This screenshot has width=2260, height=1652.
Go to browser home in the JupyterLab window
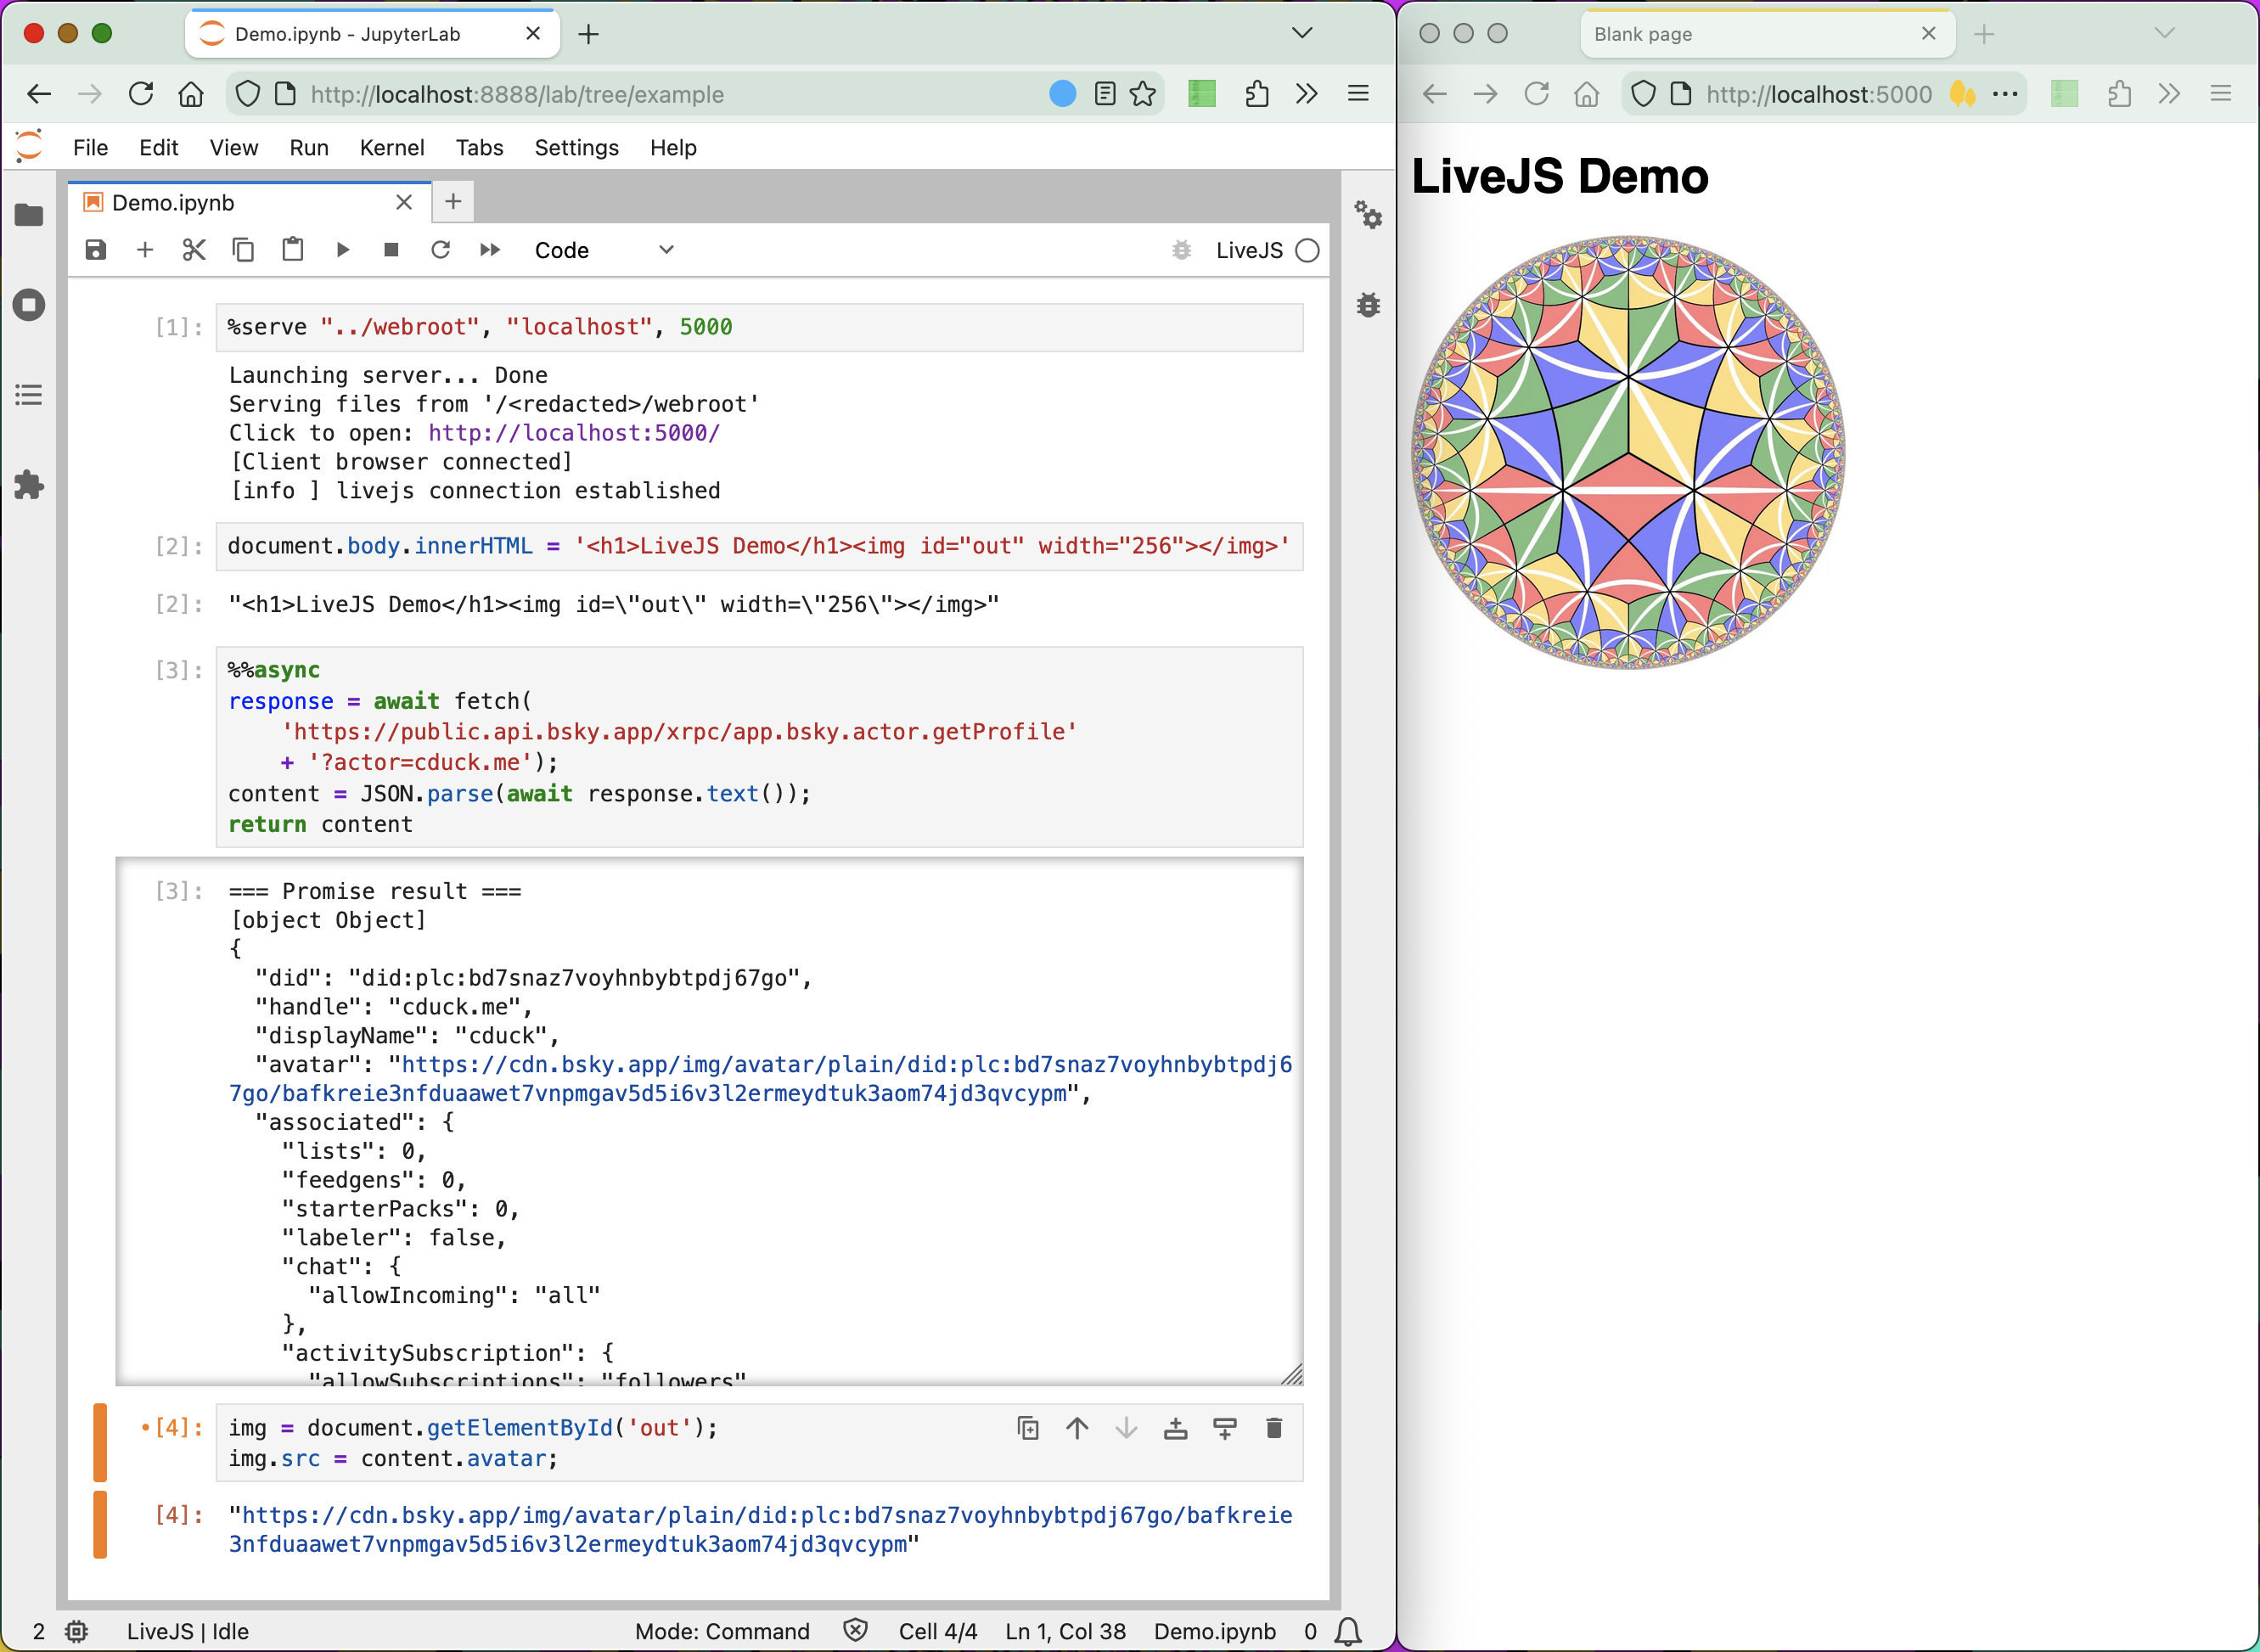pos(191,94)
